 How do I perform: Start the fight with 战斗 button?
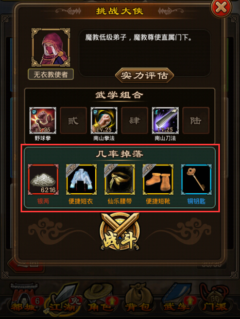(120, 232)
